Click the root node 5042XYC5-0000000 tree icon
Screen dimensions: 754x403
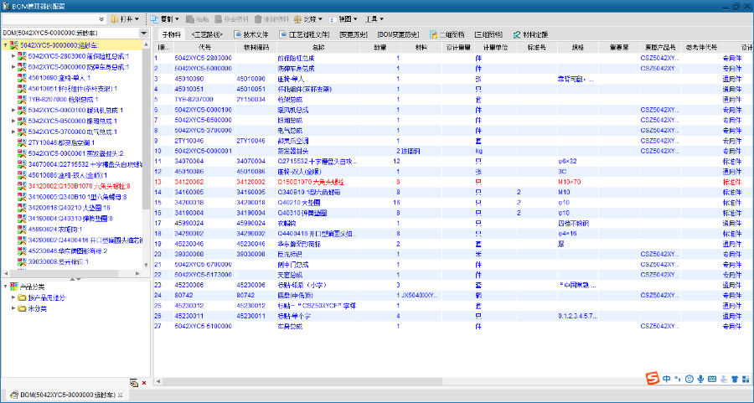(14, 45)
